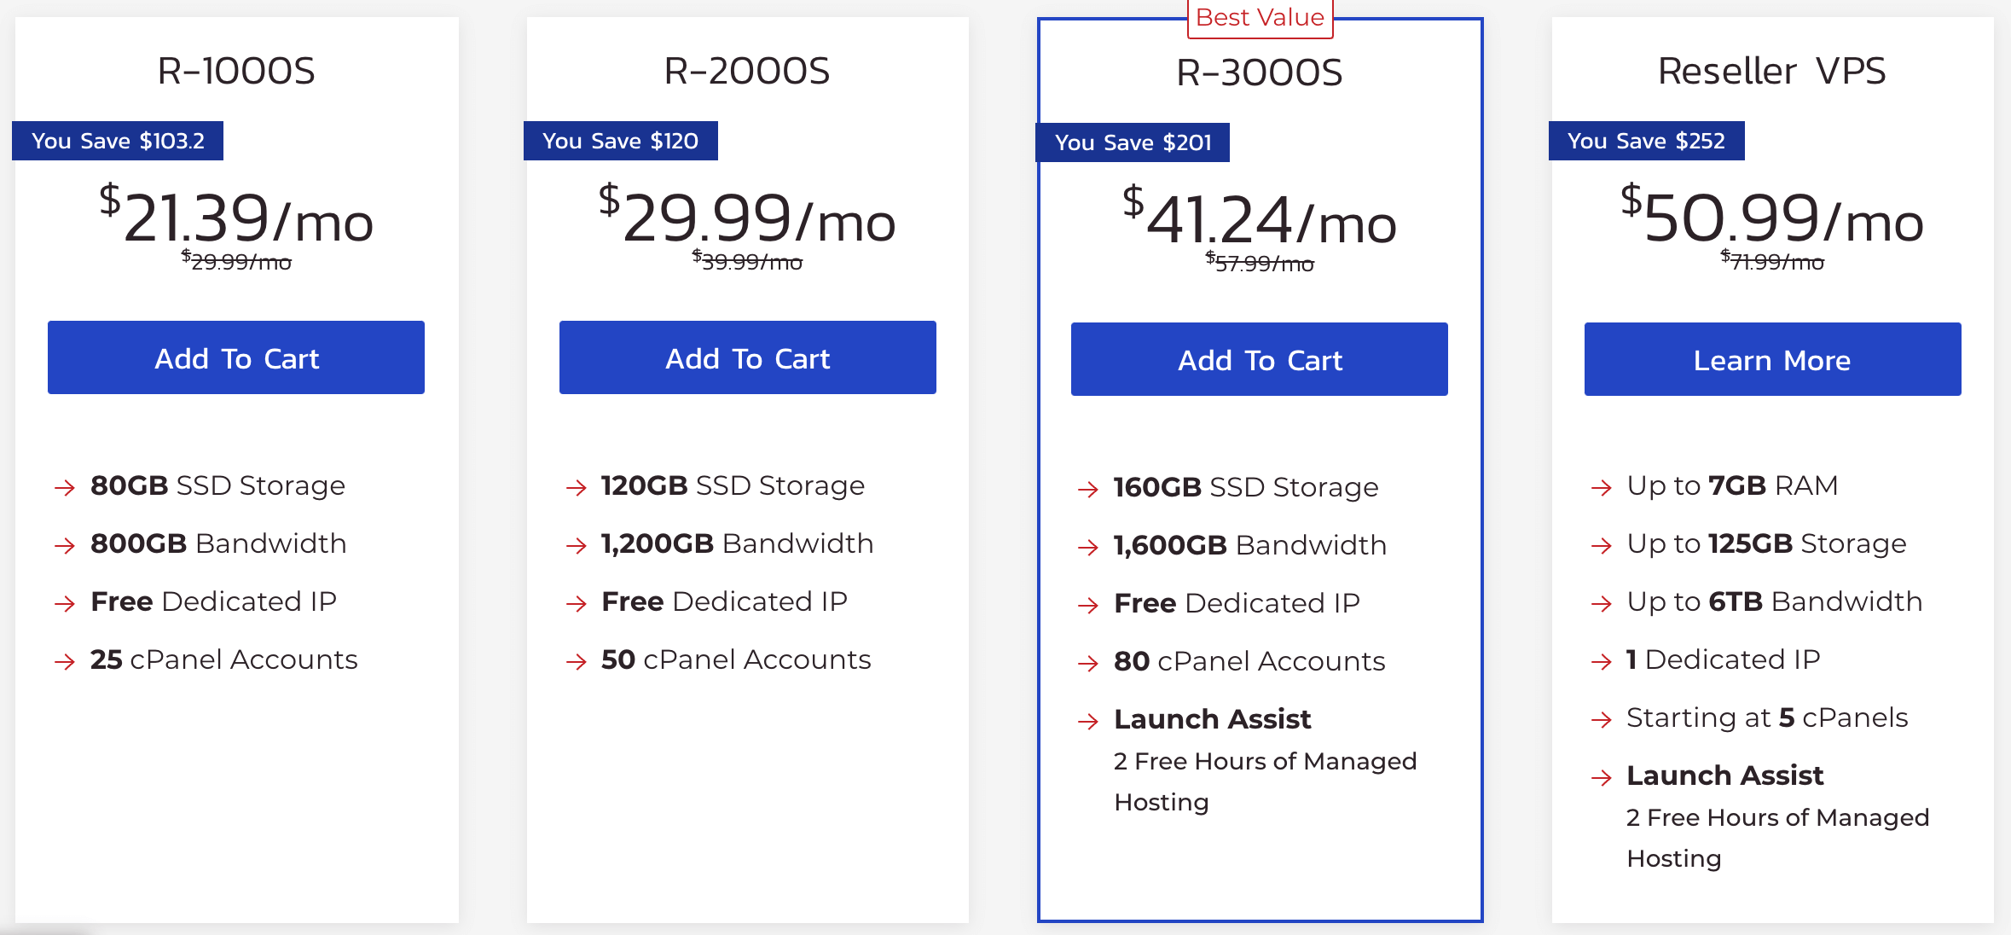Click the arrow icon beside Up to 7GB RAM
The image size is (2011, 935).
tap(1602, 487)
